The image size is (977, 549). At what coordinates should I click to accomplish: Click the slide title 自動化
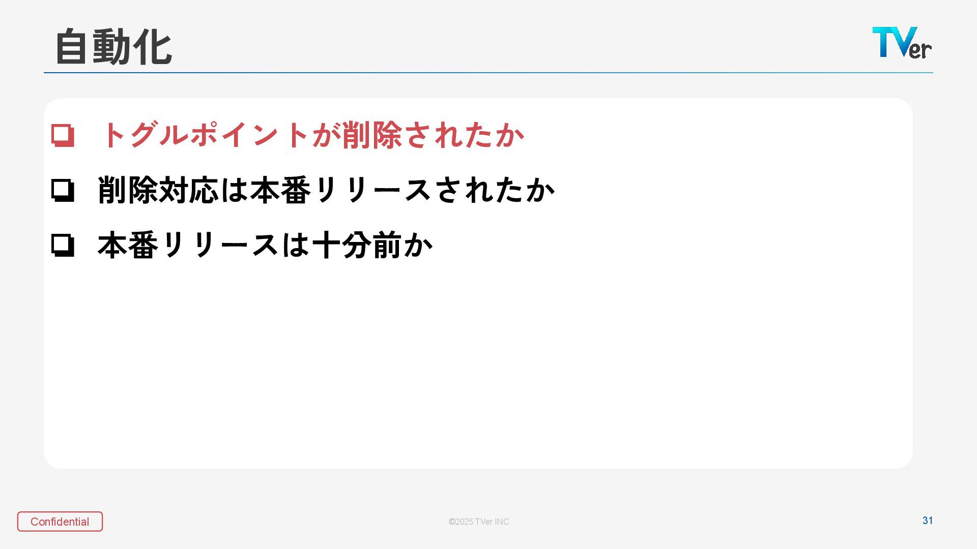(x=113, y=47)
